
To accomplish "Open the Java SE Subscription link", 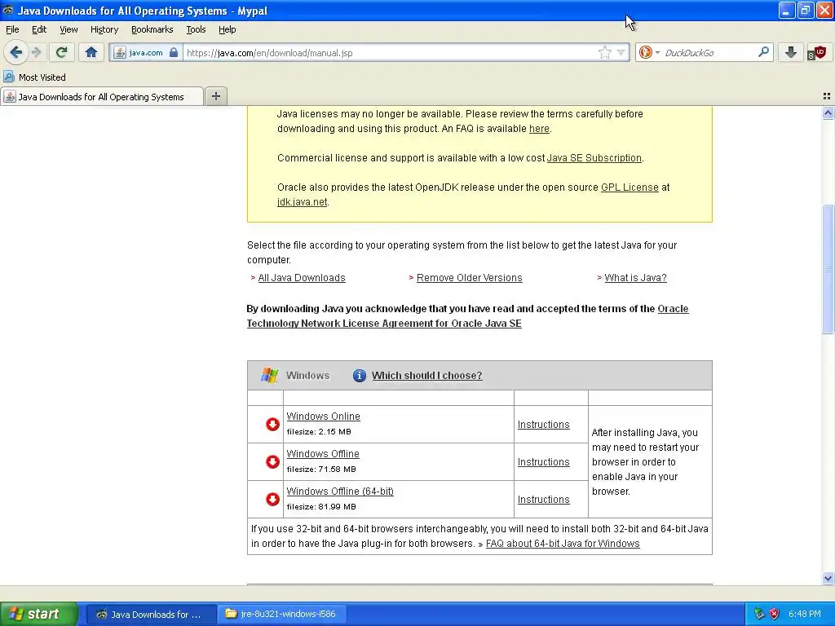I will click(x=594, y=158).
